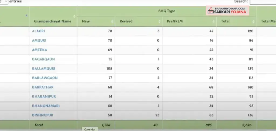The height and width of the screenshot is (131, 276).
Task: Click BHABANIPUR's PreNRLM value 32
Action: coord(211,96)
